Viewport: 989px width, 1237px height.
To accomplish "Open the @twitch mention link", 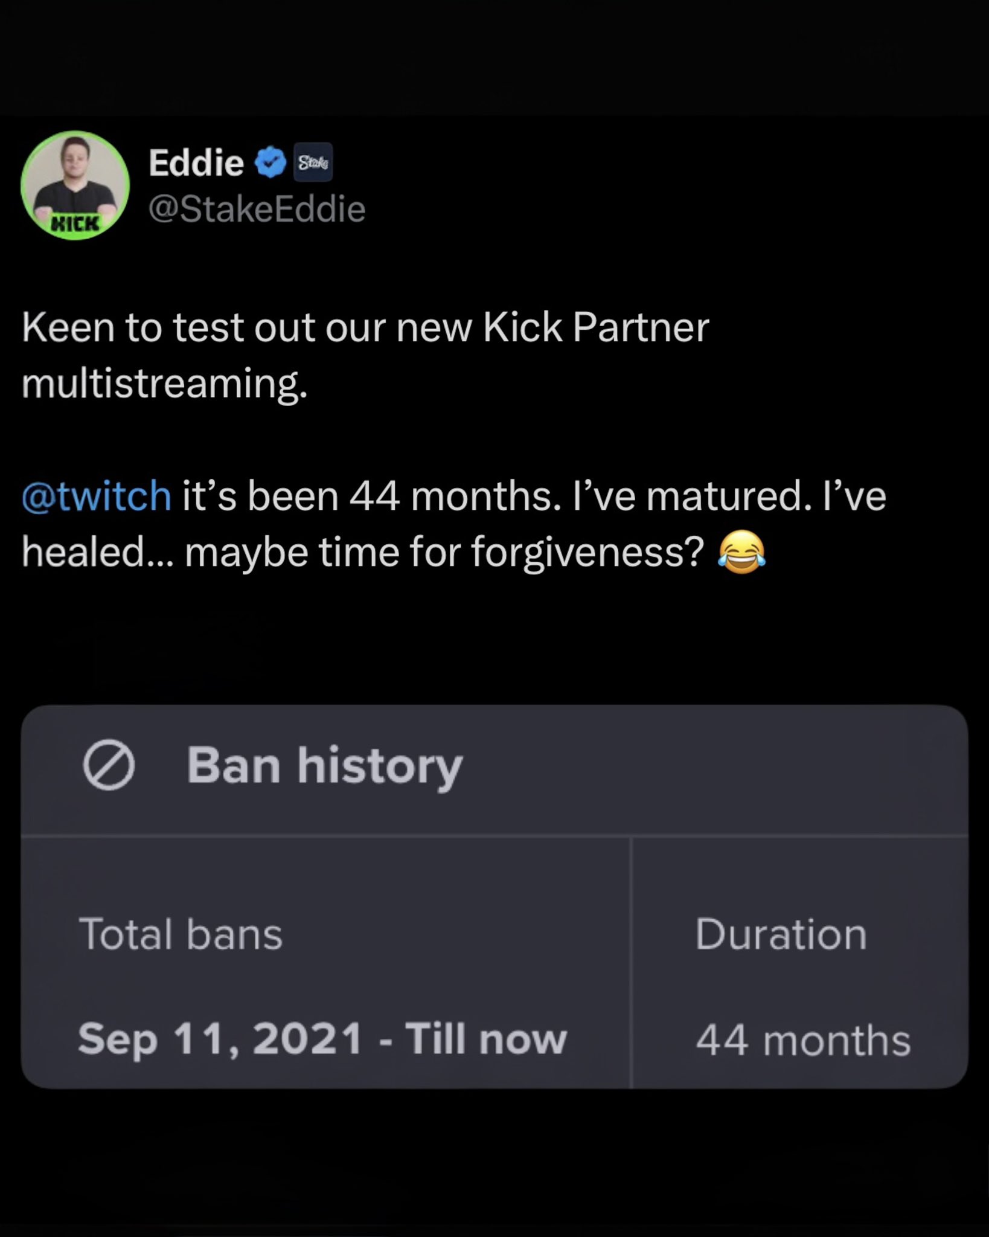I will click(x=97, y=496).
